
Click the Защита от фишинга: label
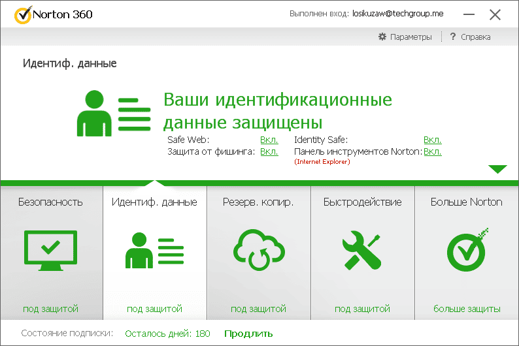point(211,151)
